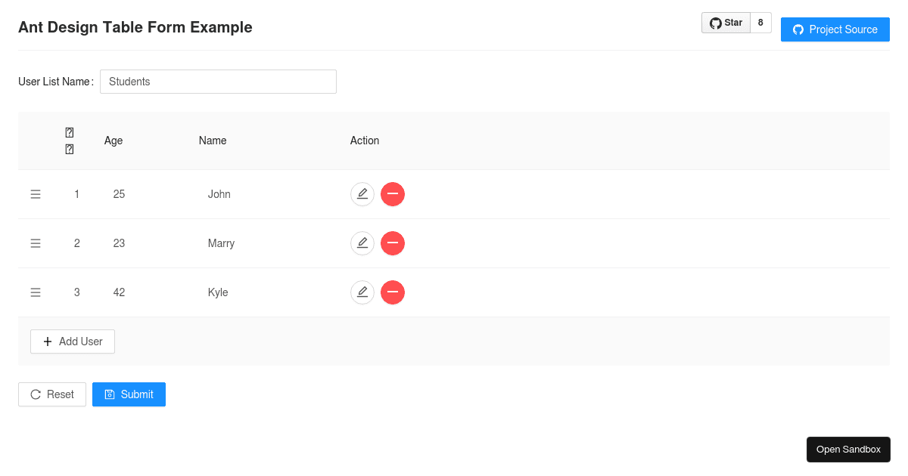Edit Marry's record with the pencil icon
Screen dimensions: 908x476
(362, 243)
